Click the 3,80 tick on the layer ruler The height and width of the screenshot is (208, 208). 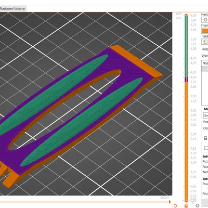[193, 87]
